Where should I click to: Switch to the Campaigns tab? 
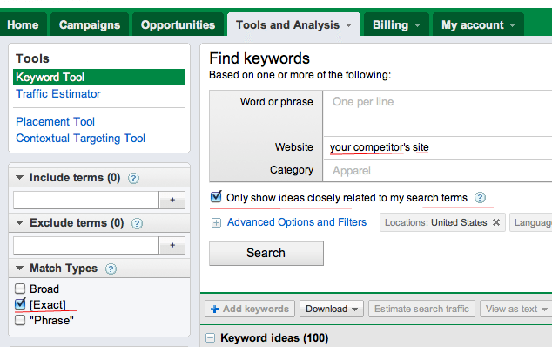click(90, 24)
